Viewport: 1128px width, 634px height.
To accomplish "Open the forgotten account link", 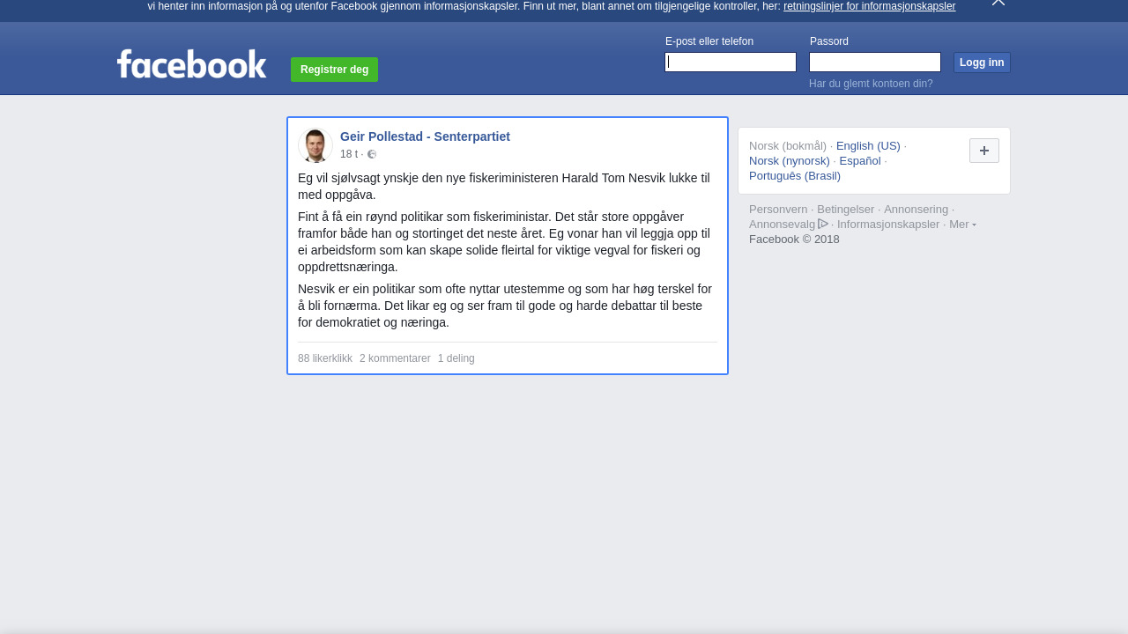I will 871,84.
